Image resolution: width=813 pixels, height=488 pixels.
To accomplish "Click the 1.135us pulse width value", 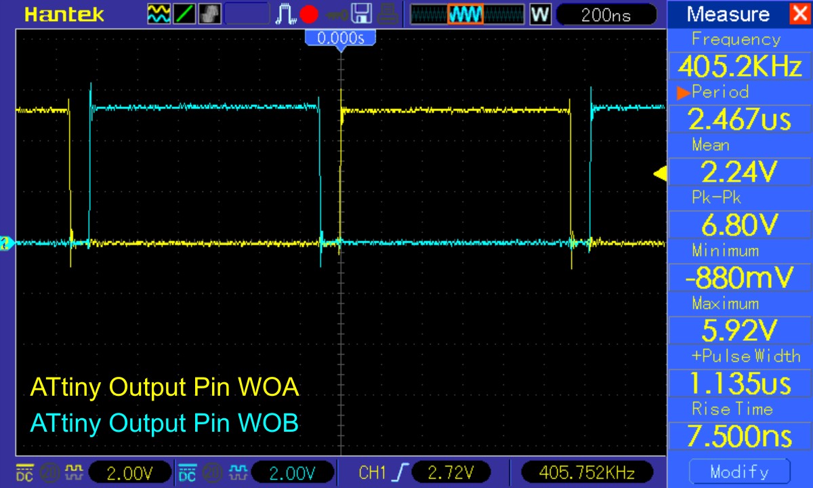I will pyautogui.click(x=740, y=384).
